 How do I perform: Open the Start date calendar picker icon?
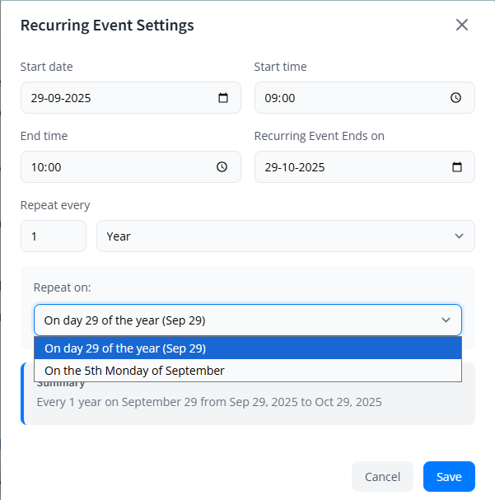point(223,98)
